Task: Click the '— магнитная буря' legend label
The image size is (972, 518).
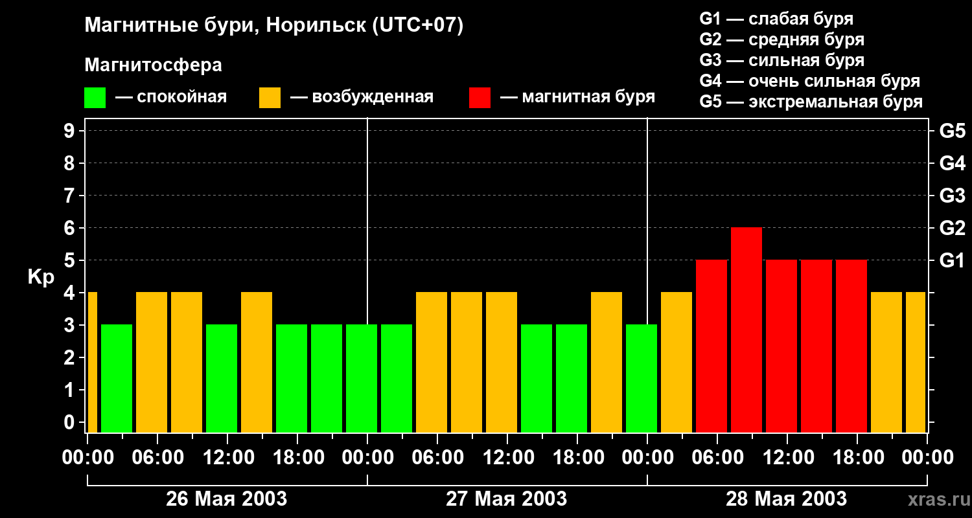Action: (577, 97)
